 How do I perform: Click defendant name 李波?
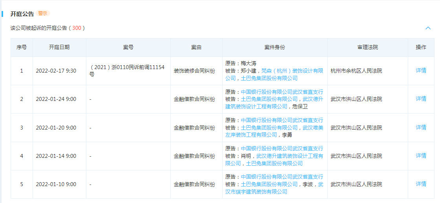coord(308,185)
